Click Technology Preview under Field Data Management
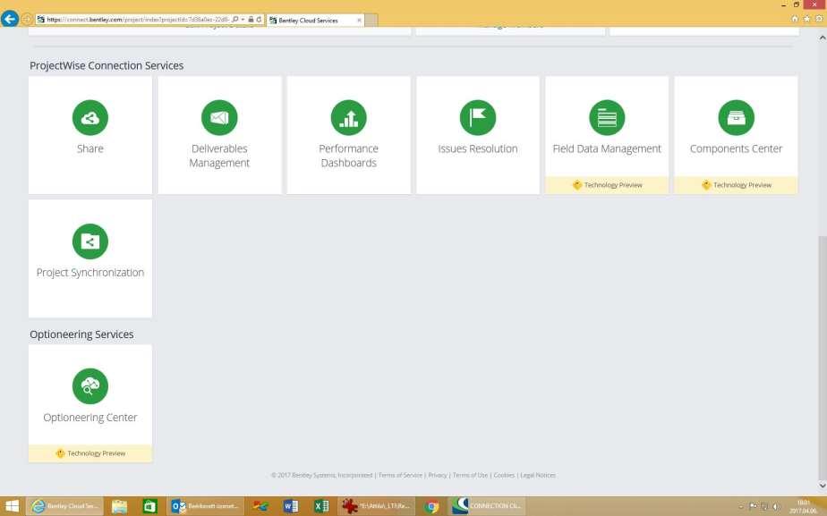The image size is (827, 516). (607, 185)
